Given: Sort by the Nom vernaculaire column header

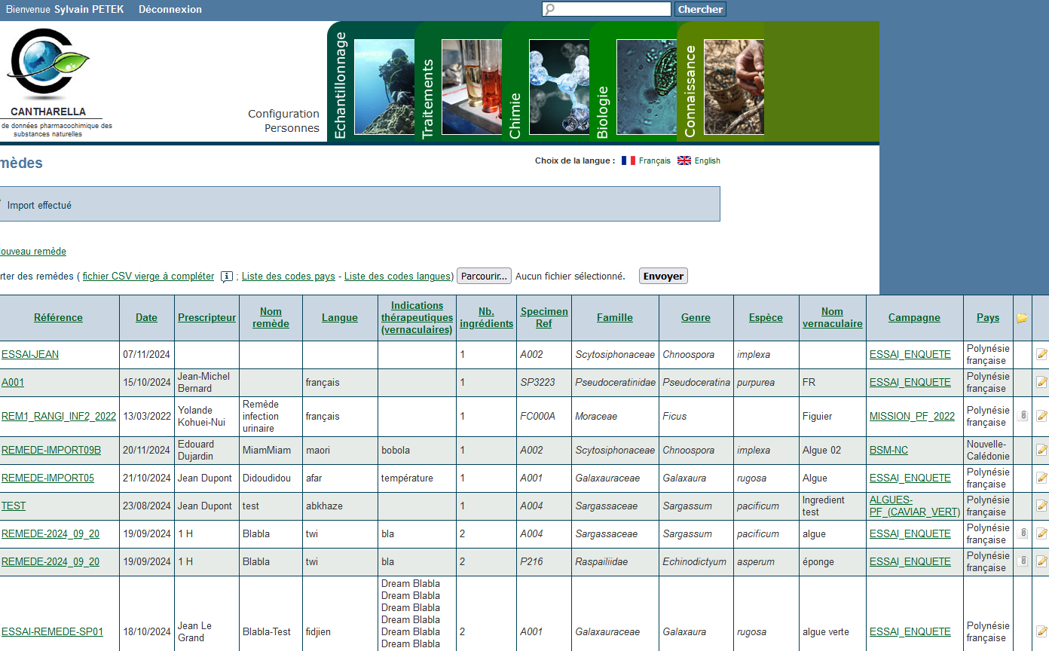Looking at the screenshot, I should tap(832, 318).
